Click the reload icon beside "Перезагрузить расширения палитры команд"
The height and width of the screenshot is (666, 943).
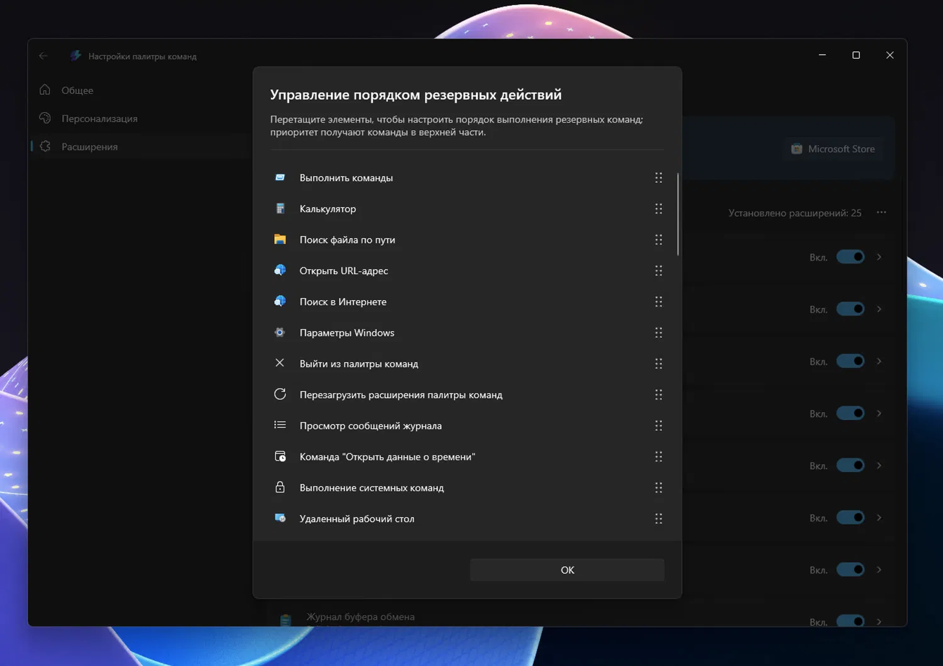(280, 394)
